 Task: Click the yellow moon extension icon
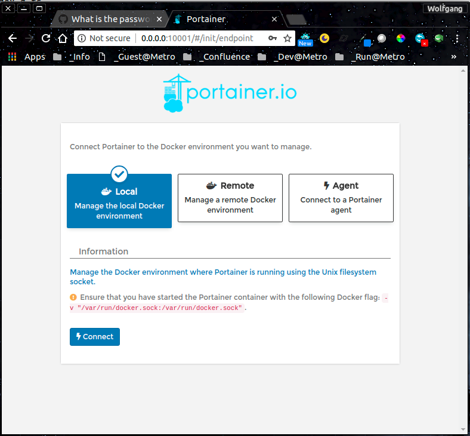[324, 38]
